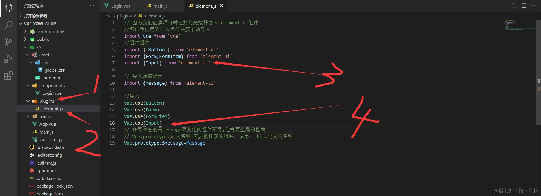Click the plugins breadcrumb segment
The height and width of the screenshot is (196, 541).
124,16
